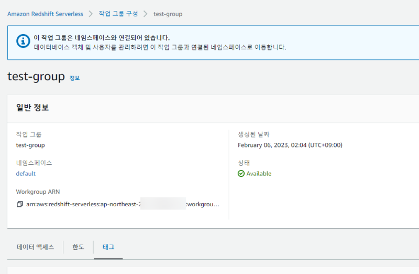Image resolution: width=419 pixels, height=274 pixels.
Task: Copy the Workgroup ARN using the copy icon
Action: coord(19,204)
